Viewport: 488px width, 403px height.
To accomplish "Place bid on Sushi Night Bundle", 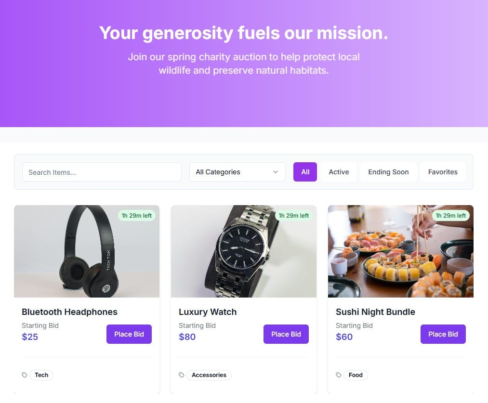I will (443, 334).
